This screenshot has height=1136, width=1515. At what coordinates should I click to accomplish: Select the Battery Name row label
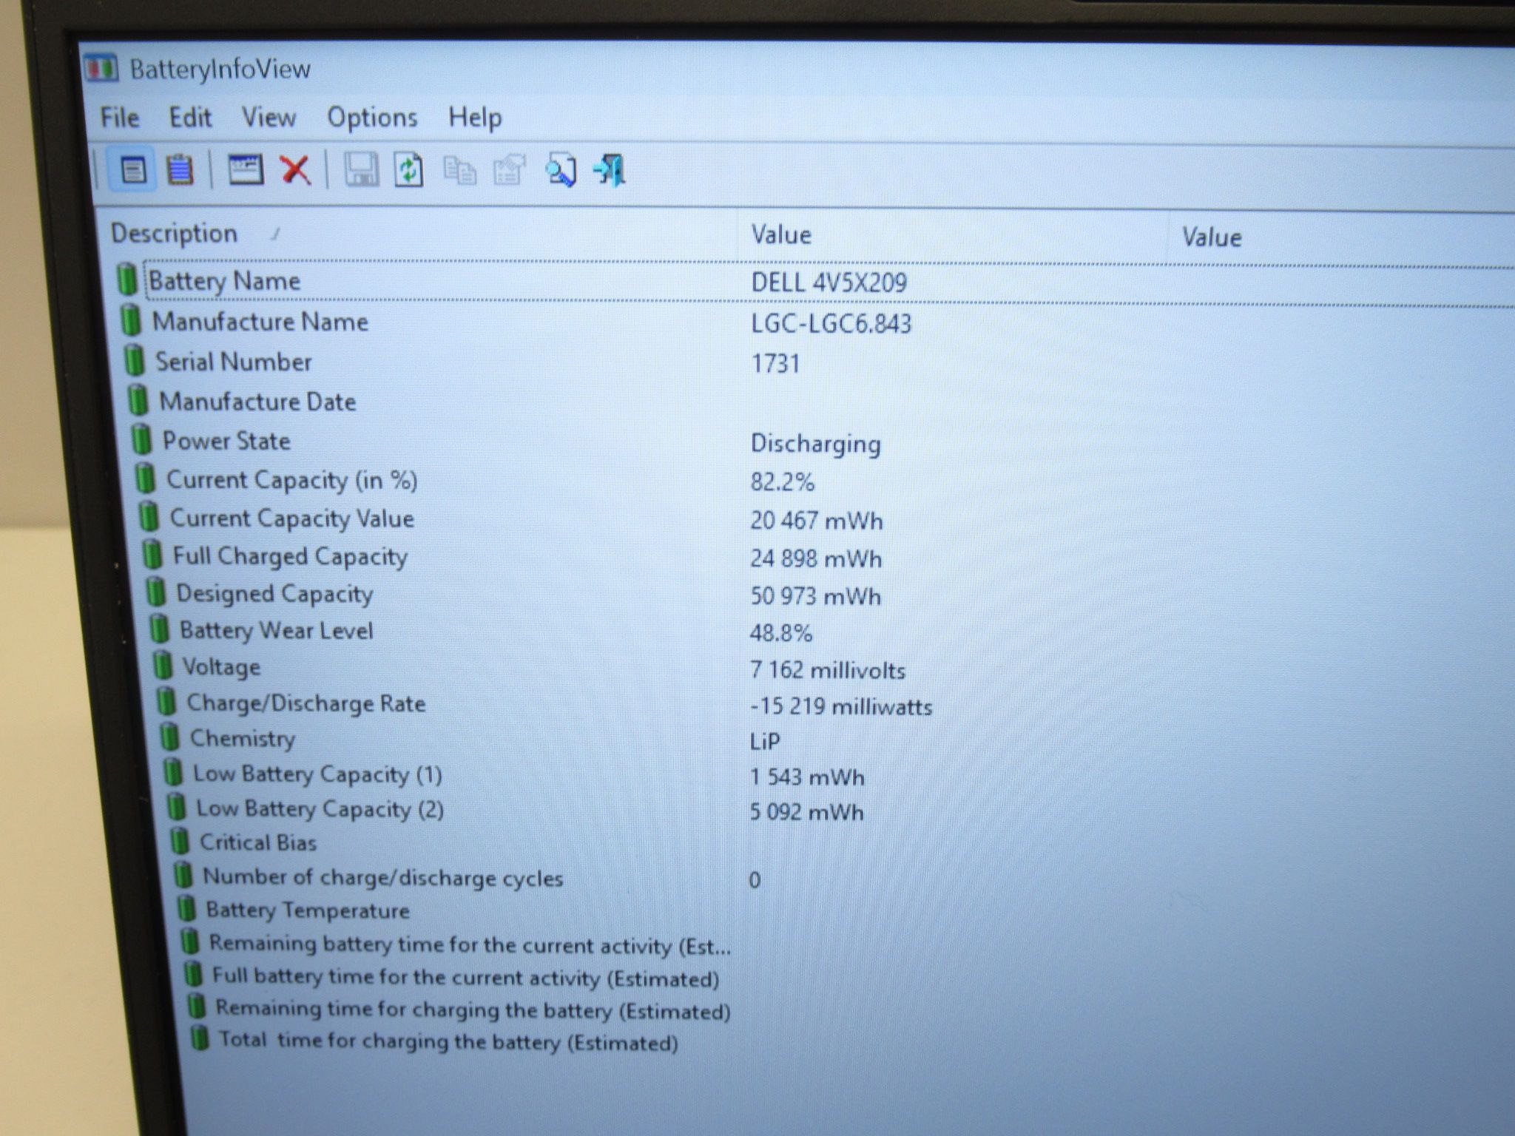click(x=225, y=281)
